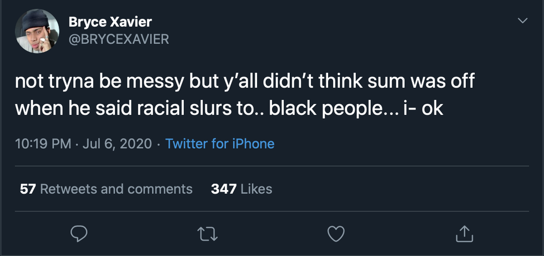Image resolution: width=544 pixels, height=256 pixels.
Task: Retweet this tweet using the arrows icon
Action: 208,234
